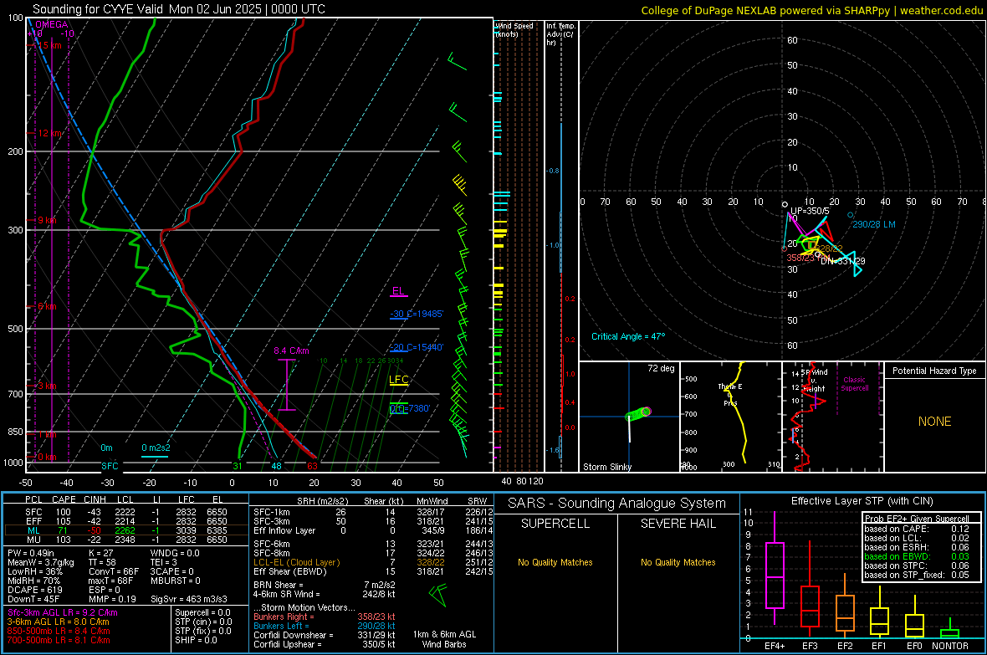Click the surface wet-bulb value 31
Image resolution: width=987 pixels, height=655 pixels.
(238, 466)
